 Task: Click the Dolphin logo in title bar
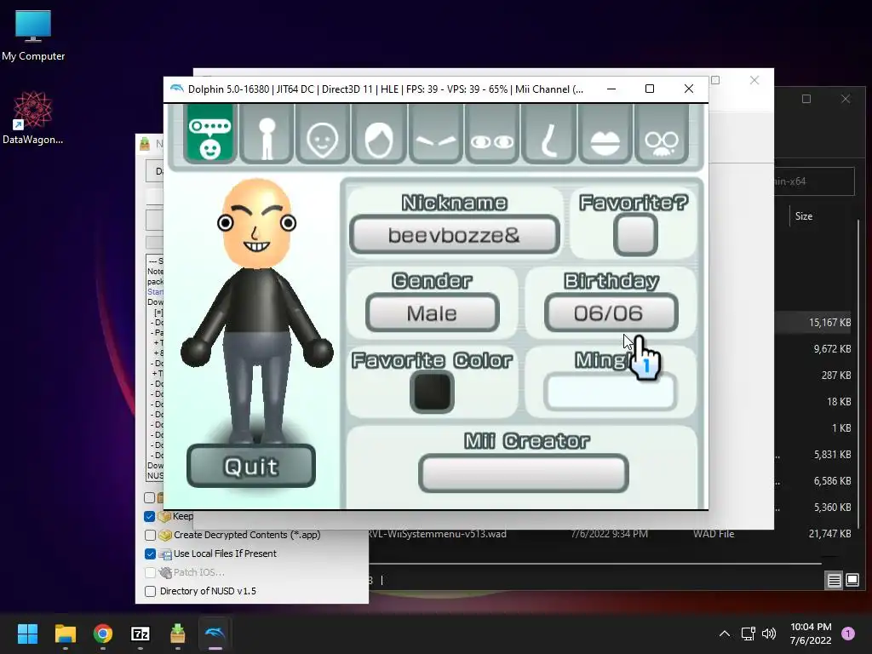(177, 89)
